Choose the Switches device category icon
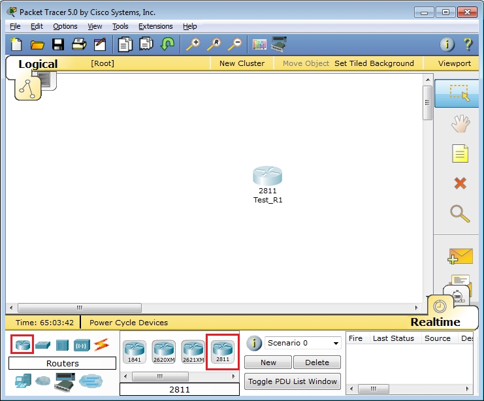 pyautogui.click(x=43, y=344)
